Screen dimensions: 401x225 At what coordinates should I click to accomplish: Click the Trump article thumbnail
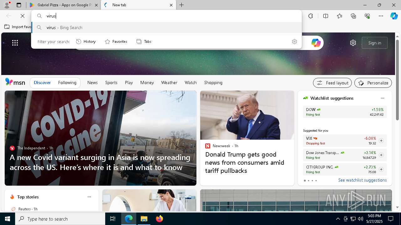tap(247, 115)
